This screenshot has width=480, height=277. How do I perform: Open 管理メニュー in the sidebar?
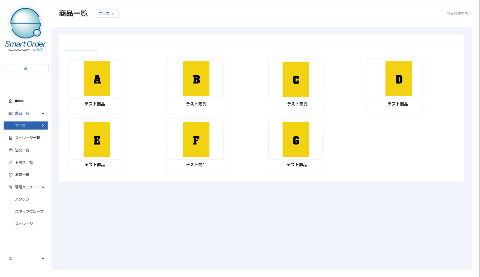(26, 187)
